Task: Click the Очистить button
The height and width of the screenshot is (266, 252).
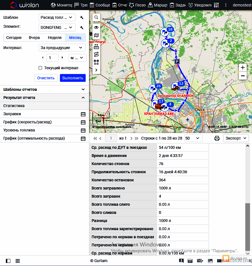Action: point(46,78)
